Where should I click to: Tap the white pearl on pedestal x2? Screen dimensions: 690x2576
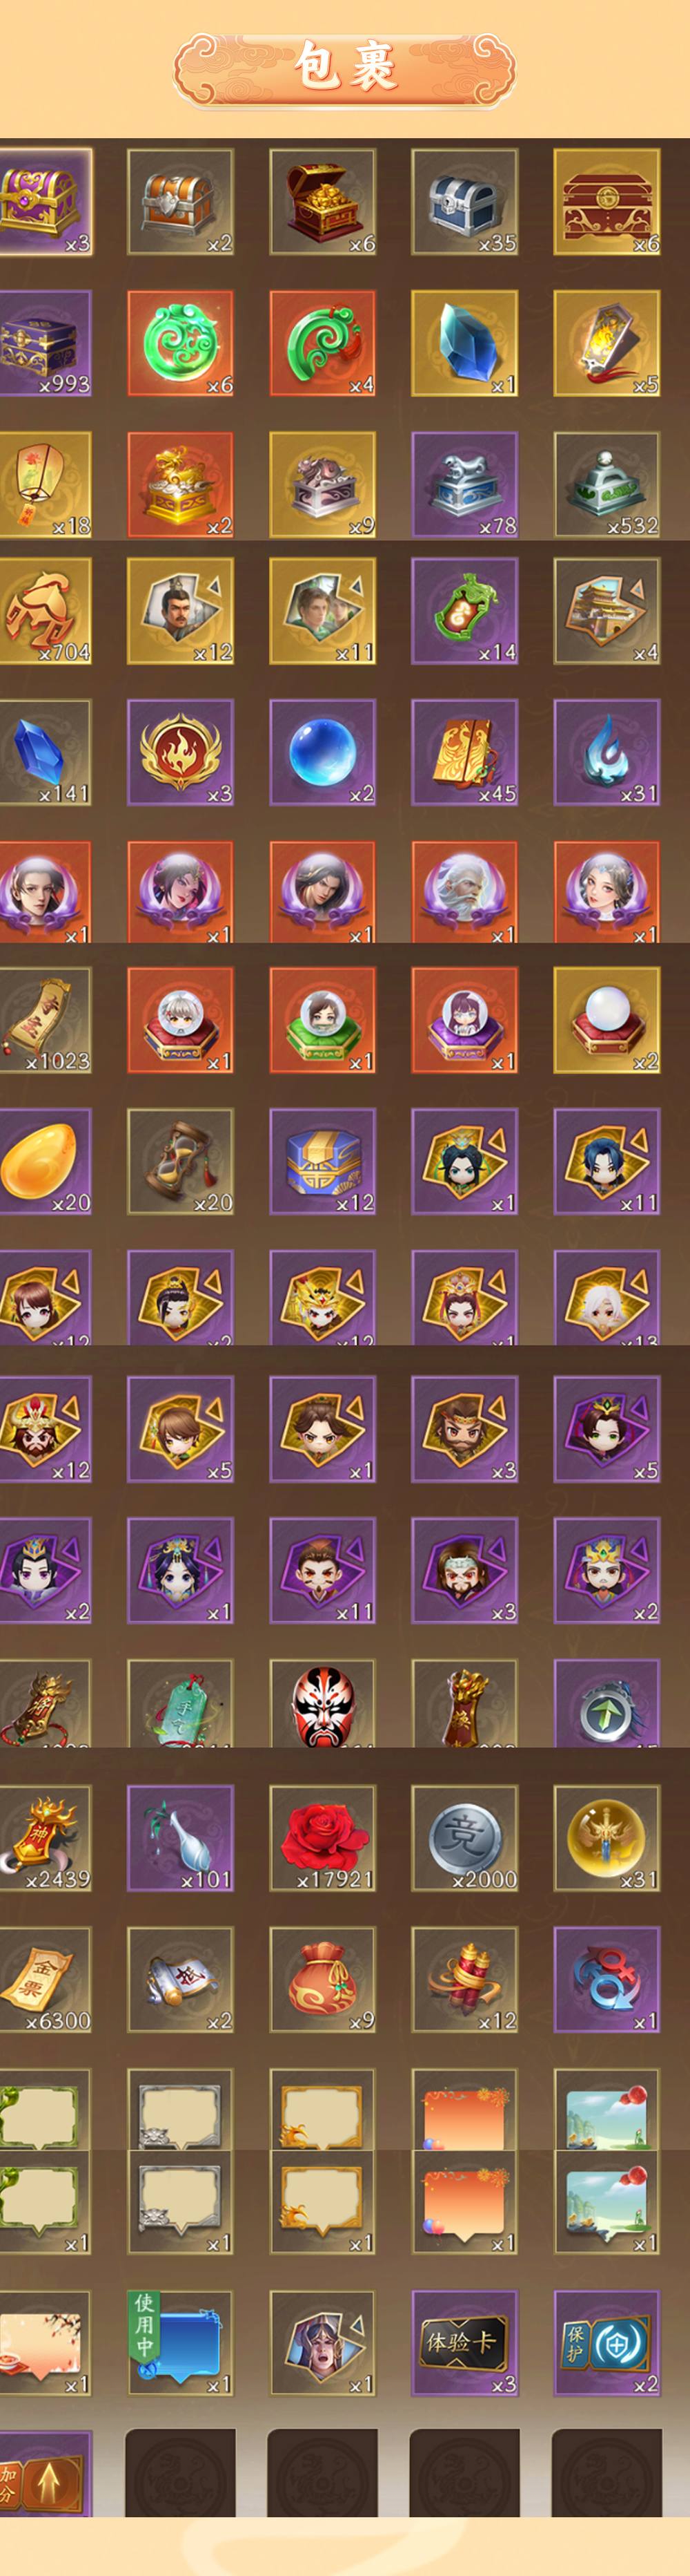coord(606,1020)
